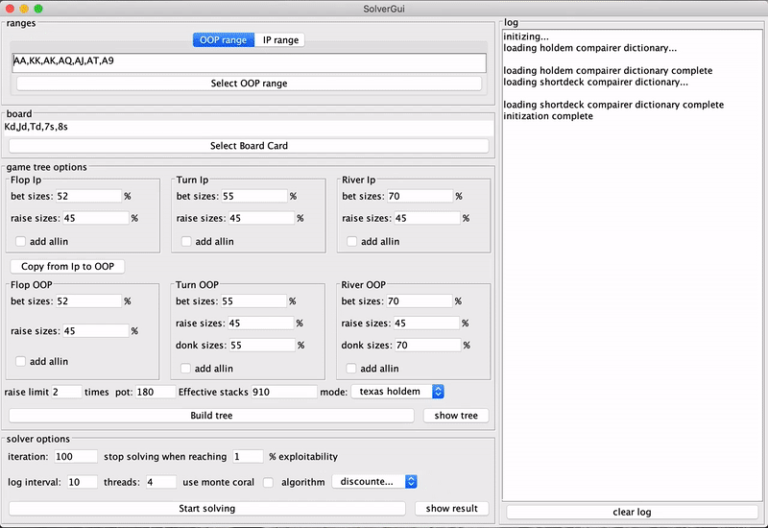Click the show result button
This screenshot has width=768, height=528.
click(x=451, y=509)
